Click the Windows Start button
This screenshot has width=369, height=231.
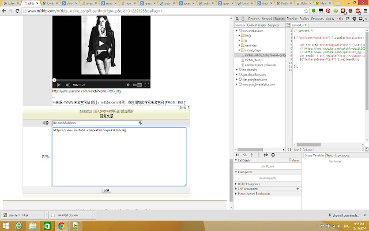point(5,226)
